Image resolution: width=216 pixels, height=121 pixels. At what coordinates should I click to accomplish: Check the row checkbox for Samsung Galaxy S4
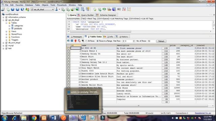[69, 54]
